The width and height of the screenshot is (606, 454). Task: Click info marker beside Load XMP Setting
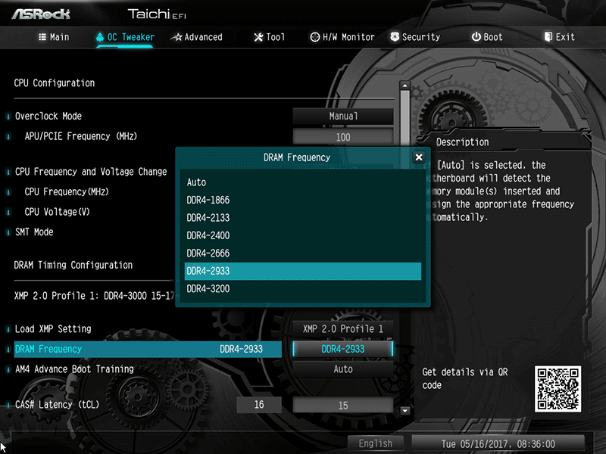click(8, 329)
